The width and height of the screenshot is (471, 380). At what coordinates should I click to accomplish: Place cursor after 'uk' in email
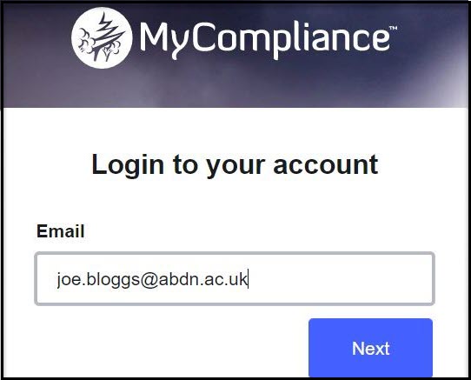coord(248,279)
